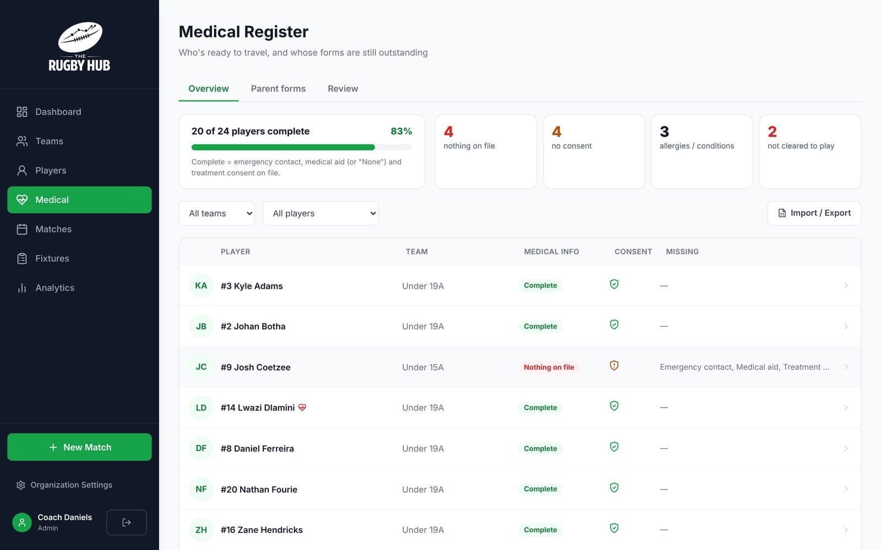Expand Lwazi Dlamini row chevron
Screen dimensions: 881x550
pos(846,408)
